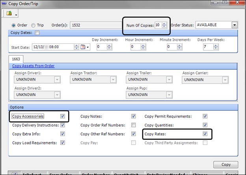246x175 pixels.
Task: Uncheck the Copy Accessorials checkbox
Action: [x=63, y=117]
